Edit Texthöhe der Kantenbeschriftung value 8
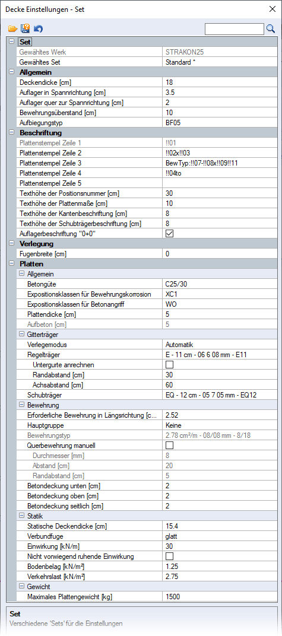Image resolution: width=282 pixels, height=636 pixels. [218, 214]
